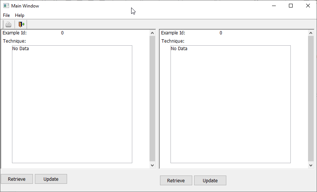The width and height of the screenshot is (317, 192).
Task: Open the Help menu
Action: [19, 15]
